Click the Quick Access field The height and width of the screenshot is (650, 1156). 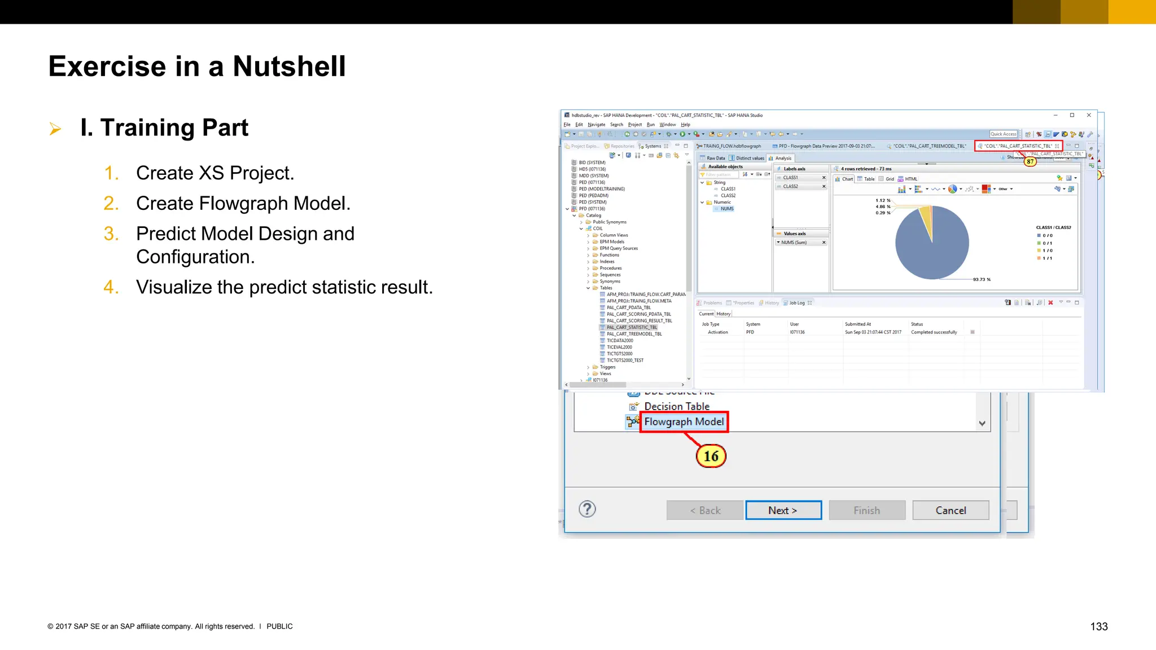[x=1004, y=134]
